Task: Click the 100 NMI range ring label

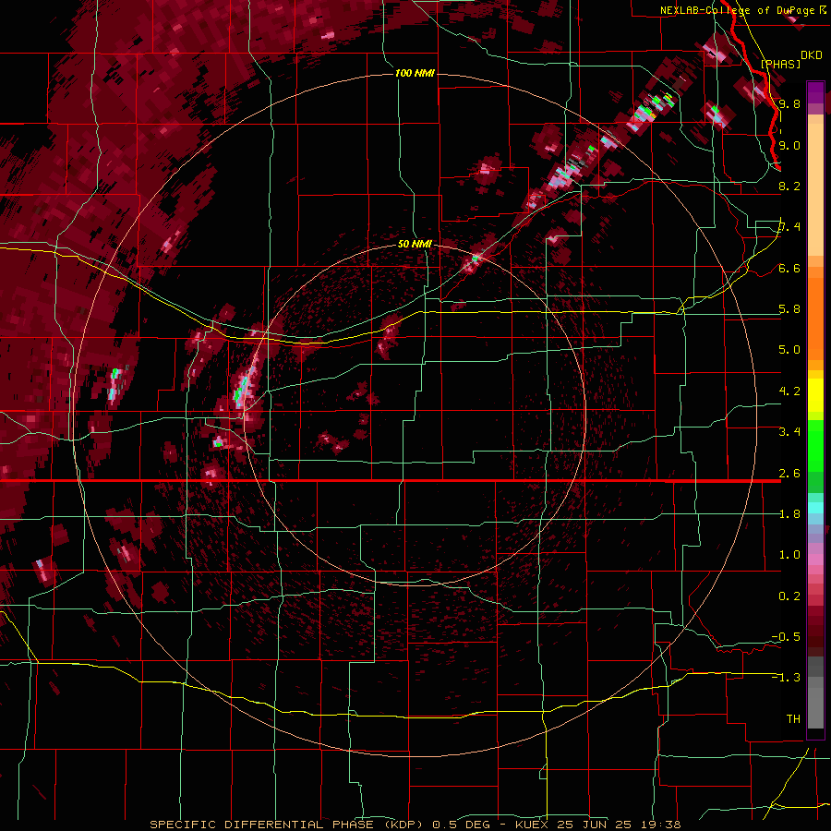Action: tap(415, 73)
